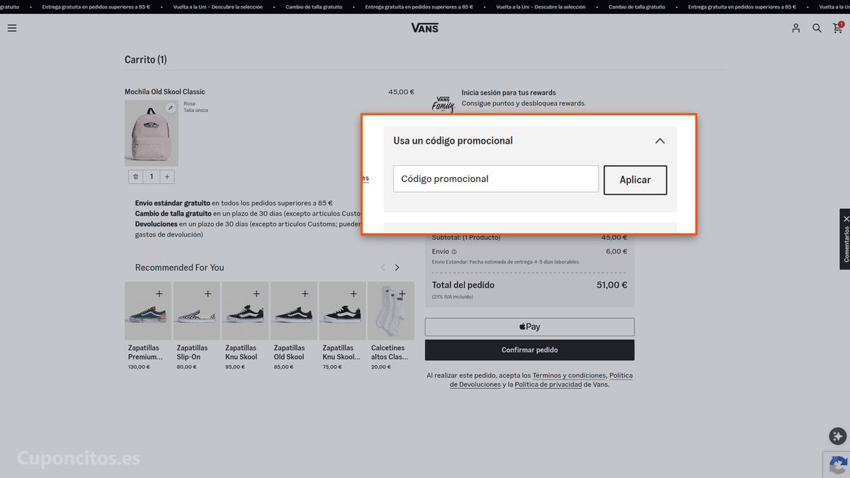Screen dimensions: 850x478
Task: Click the sparkle assistant icon at bottom right
Action: (838, 436)
